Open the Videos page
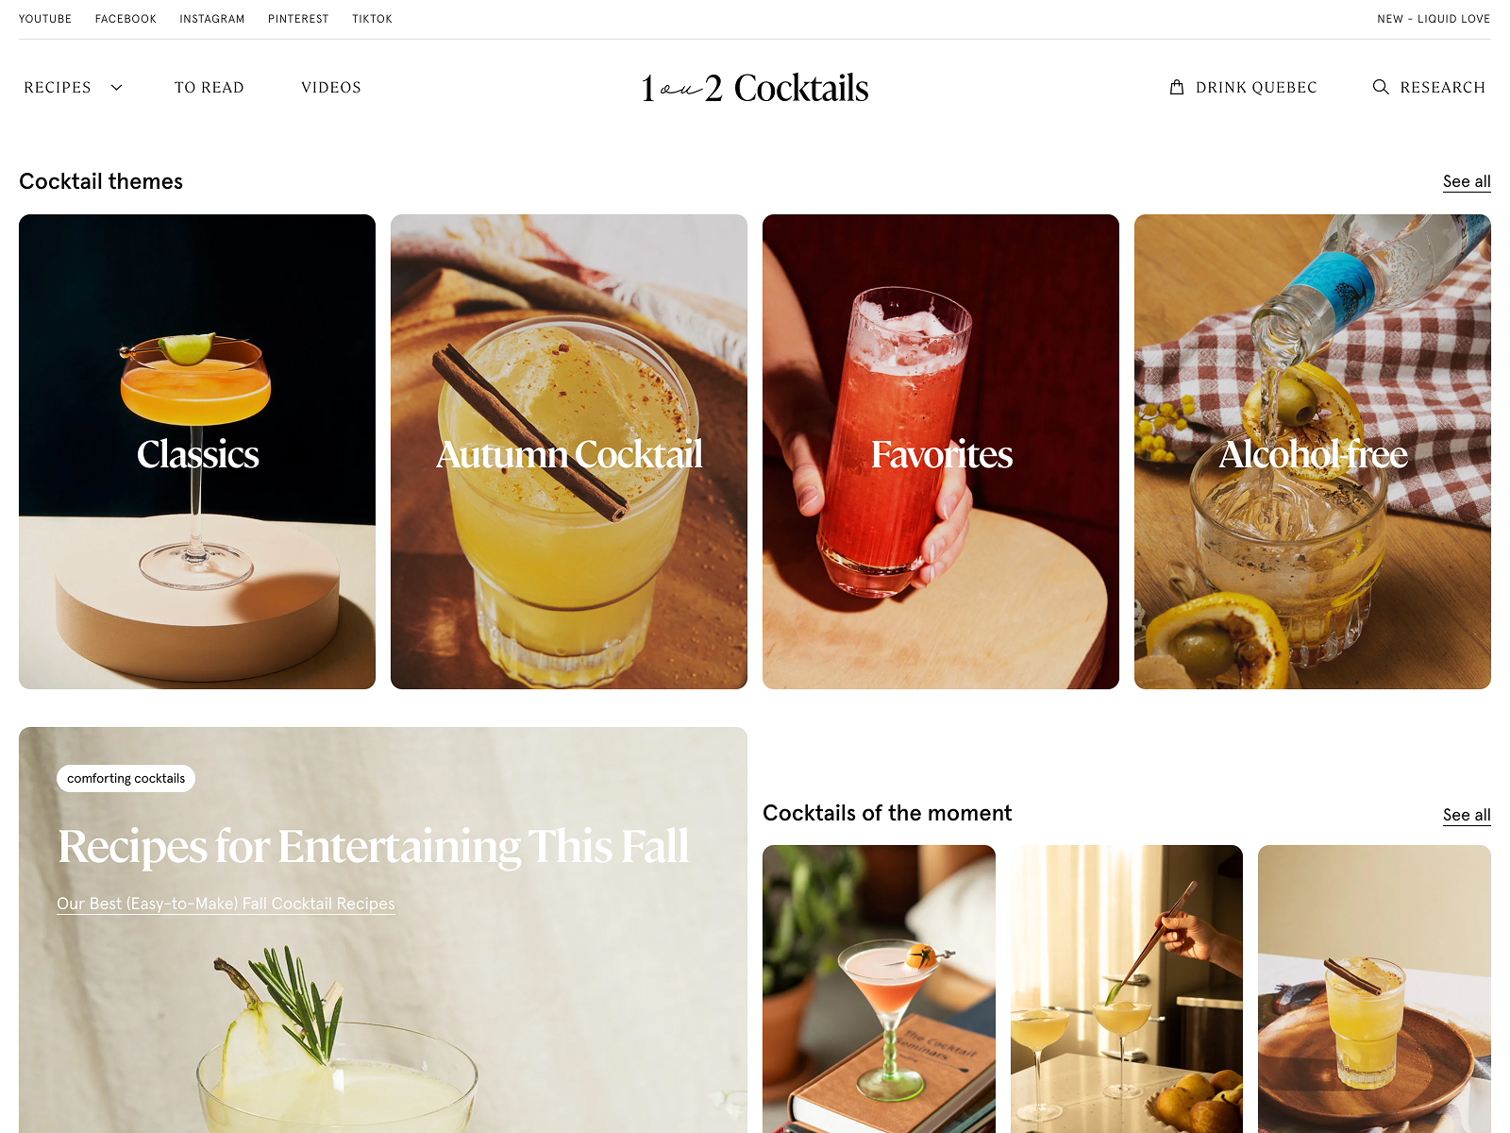 [331, 88]
